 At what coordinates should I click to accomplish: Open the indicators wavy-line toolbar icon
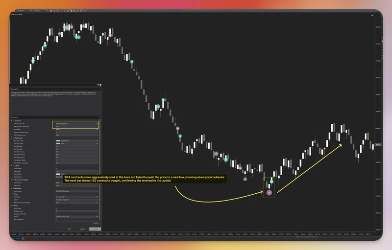tap(78, 11)
